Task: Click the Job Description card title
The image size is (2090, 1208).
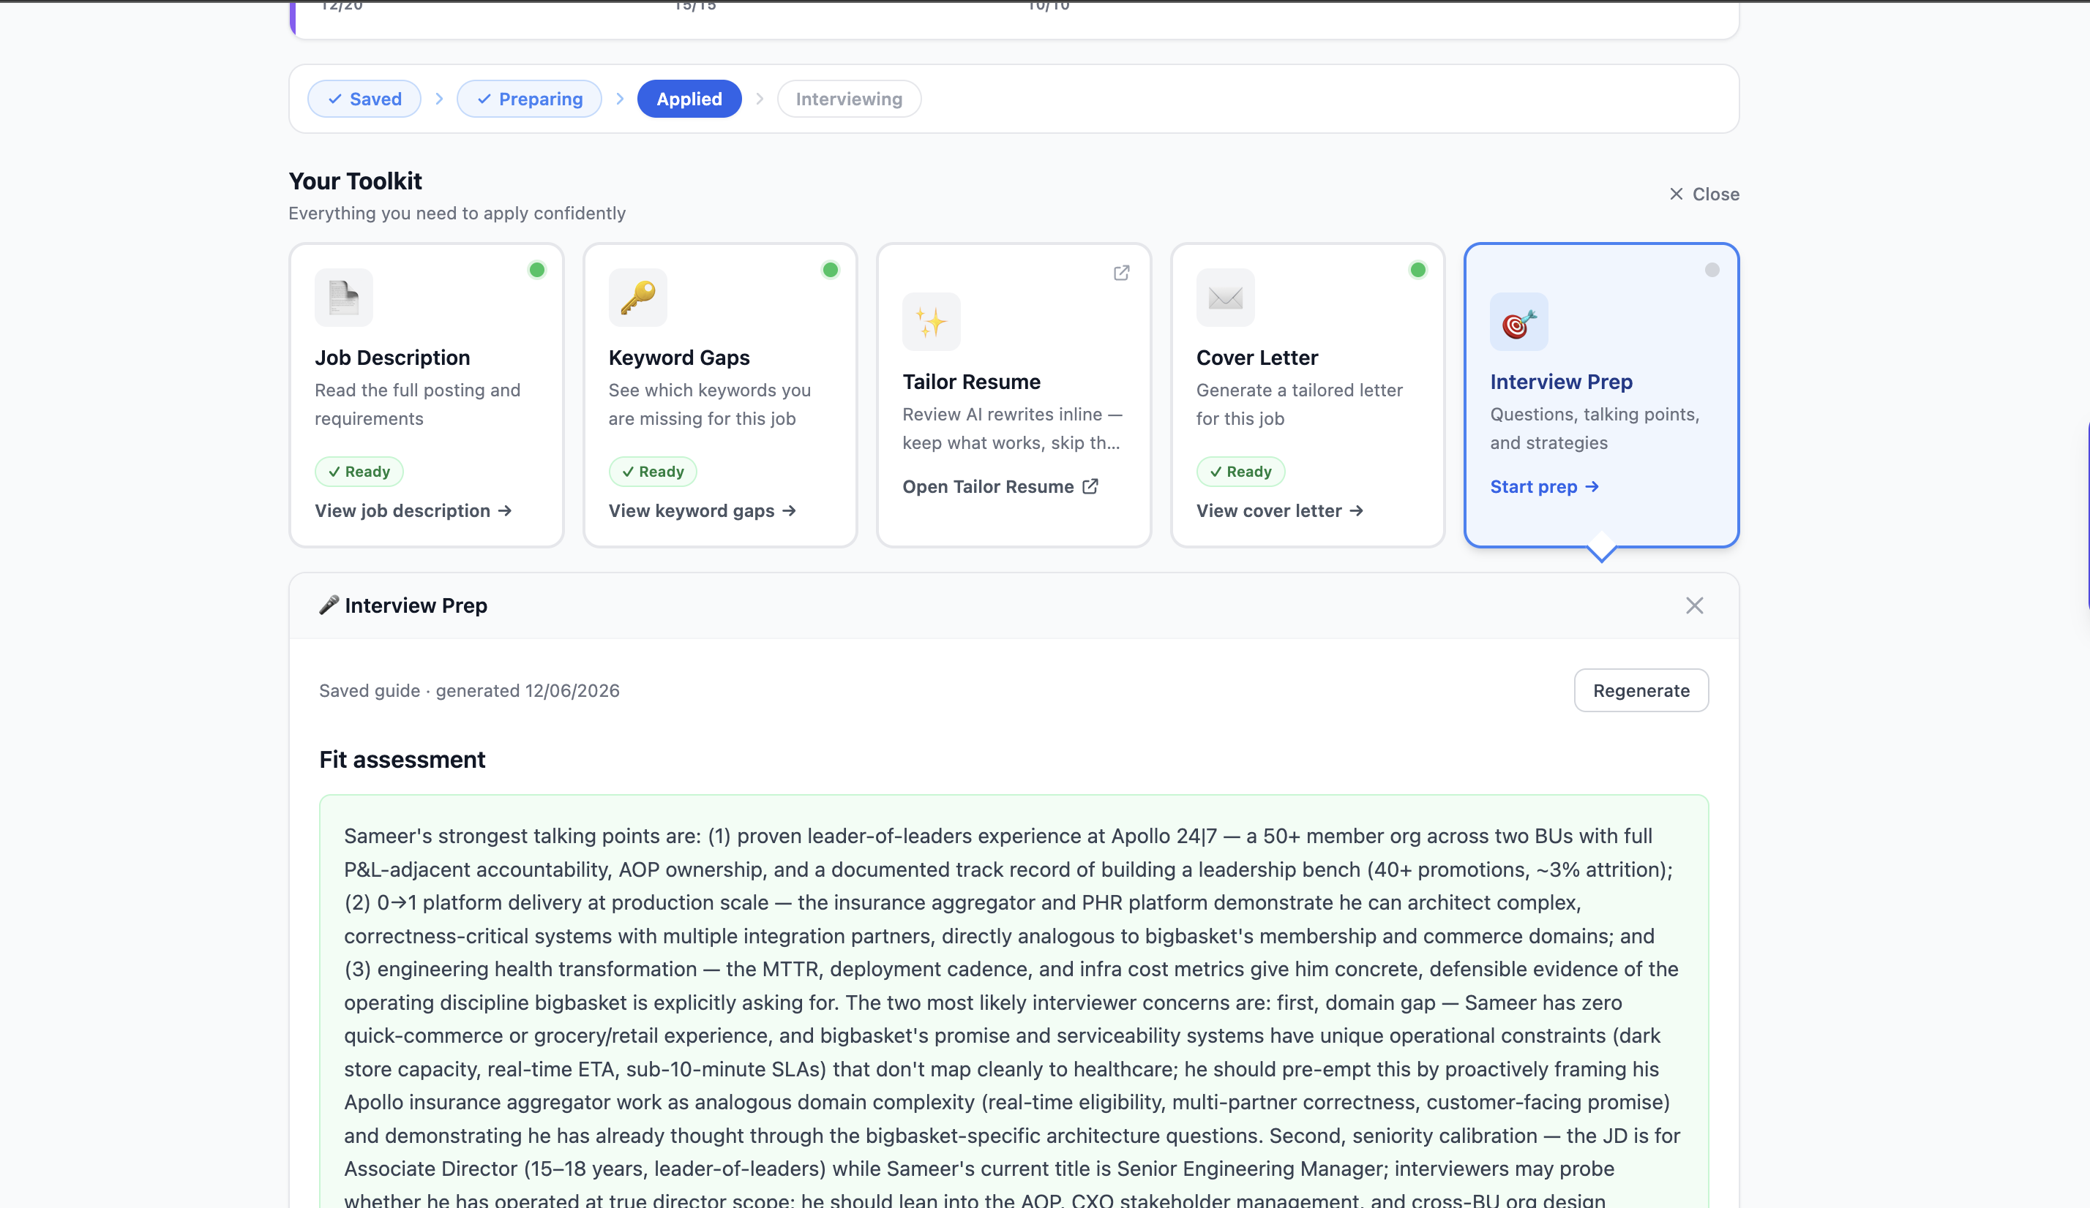Action: 392,358
